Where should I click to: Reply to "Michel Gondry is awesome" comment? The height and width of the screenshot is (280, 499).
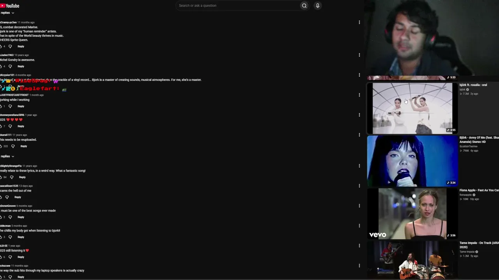point(21,66)
